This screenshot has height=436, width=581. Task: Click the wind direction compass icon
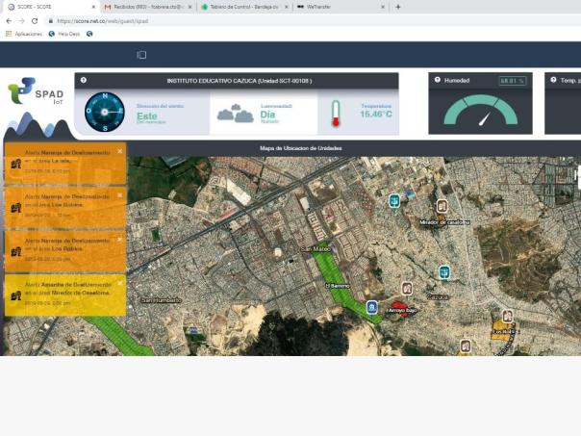pos(105,112)
